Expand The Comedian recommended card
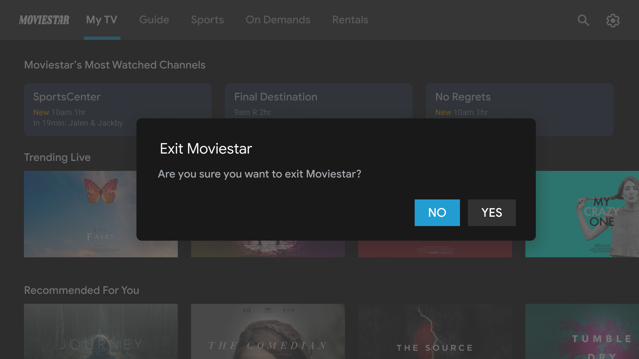Screen dimensions: 639x359 point(268,331)
